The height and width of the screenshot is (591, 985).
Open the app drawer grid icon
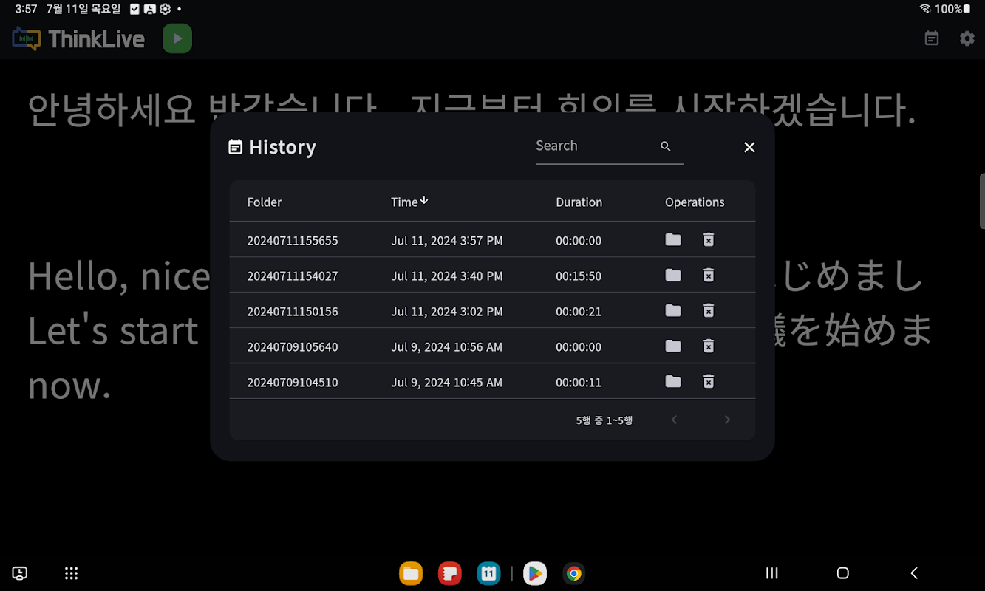[x=71, y=573]
